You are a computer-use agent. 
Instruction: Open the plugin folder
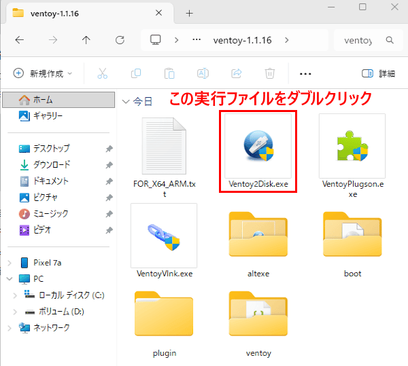[164, 314]
